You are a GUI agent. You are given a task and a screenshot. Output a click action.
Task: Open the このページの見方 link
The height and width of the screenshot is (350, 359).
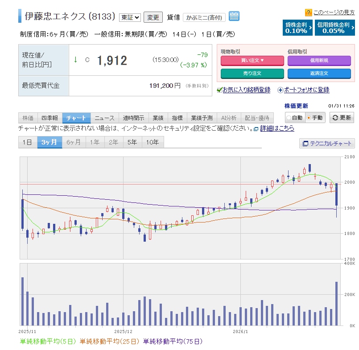[x=334, y=12]
